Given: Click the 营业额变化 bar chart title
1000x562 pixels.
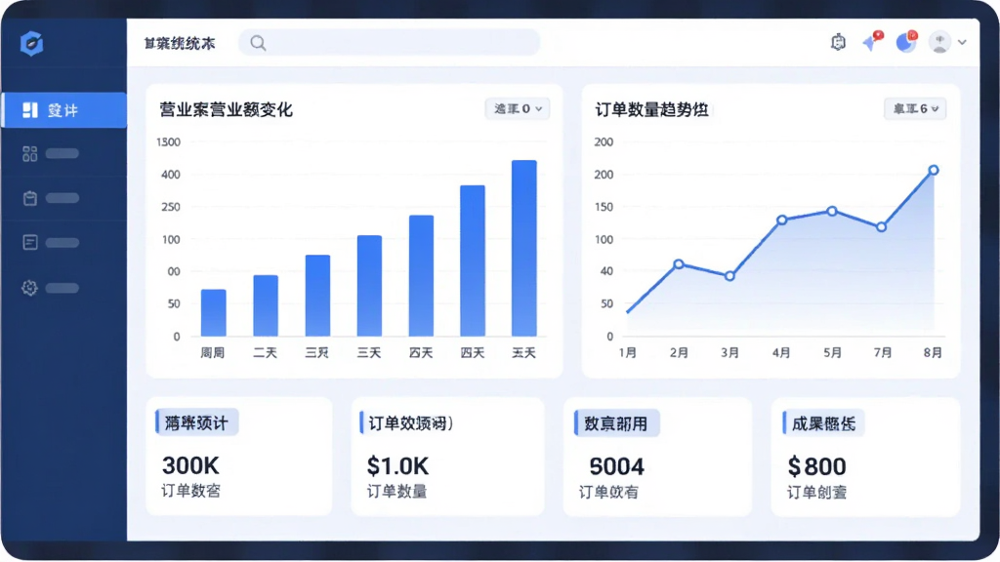Looking at the screenshot, I should [226, 109].
